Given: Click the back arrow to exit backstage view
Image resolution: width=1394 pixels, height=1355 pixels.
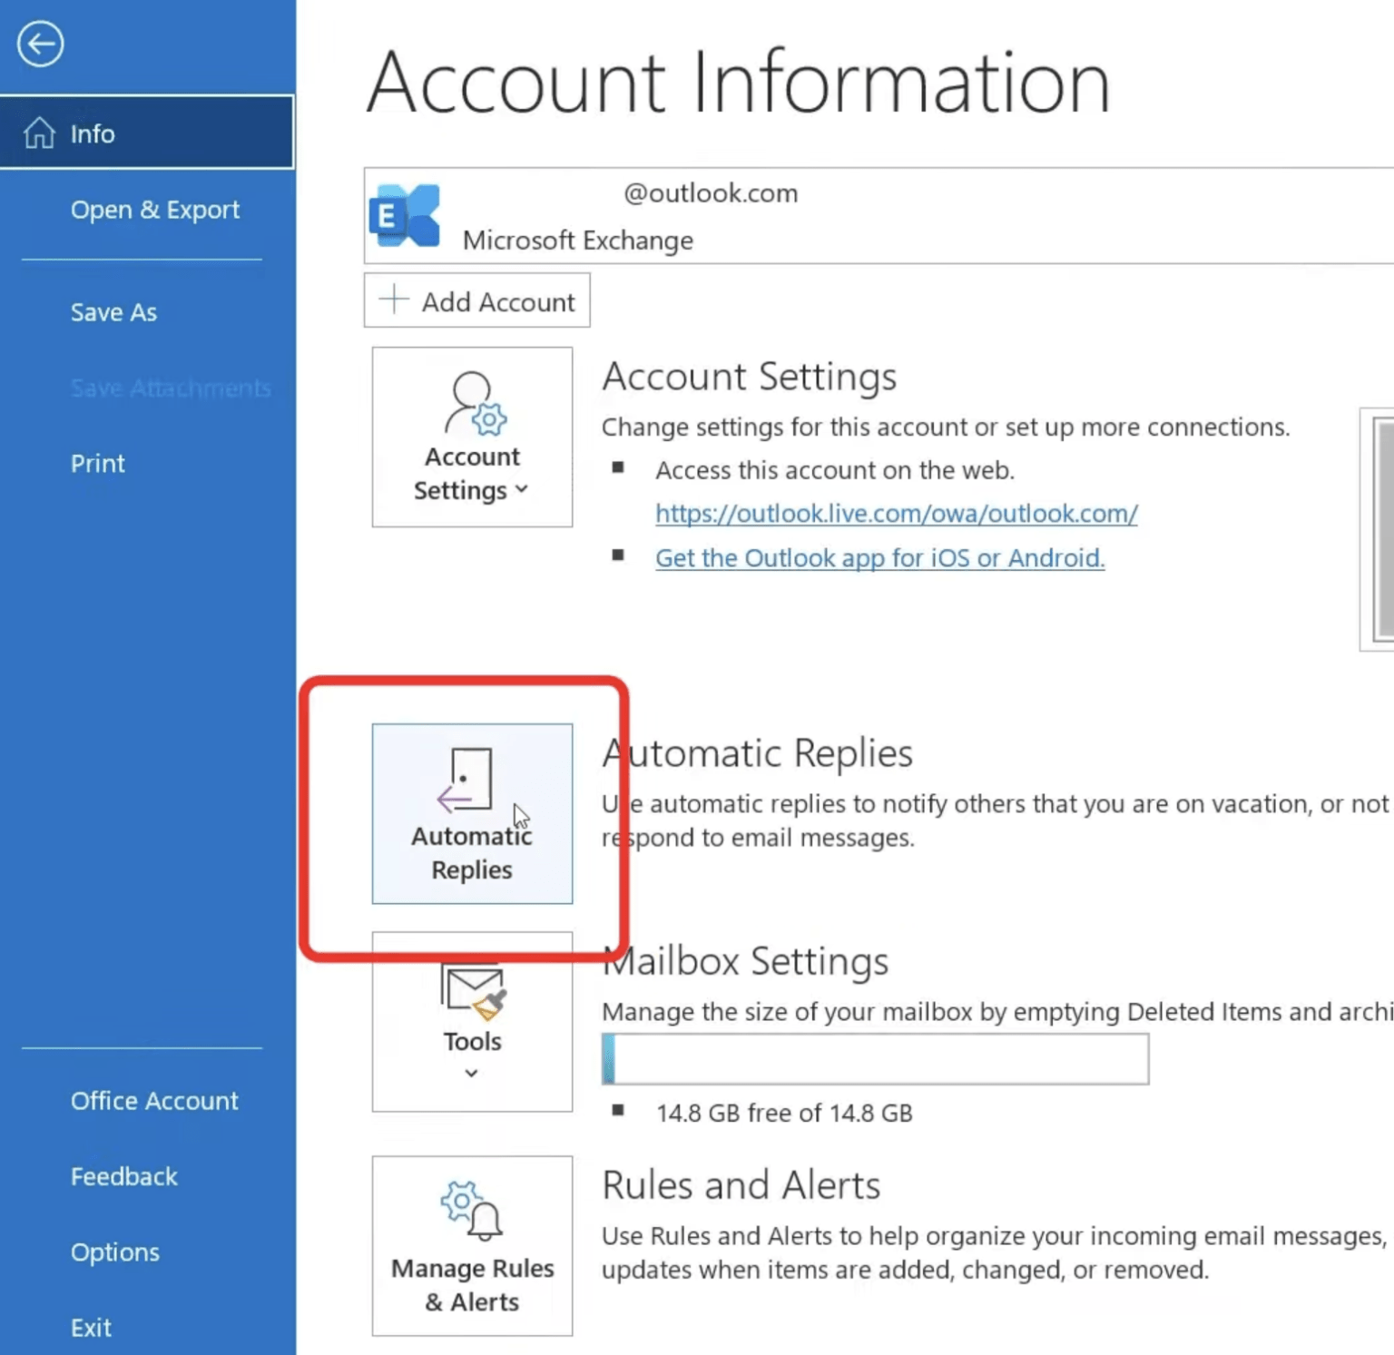Looking at the screenshot, I should (x=40, y=43).
